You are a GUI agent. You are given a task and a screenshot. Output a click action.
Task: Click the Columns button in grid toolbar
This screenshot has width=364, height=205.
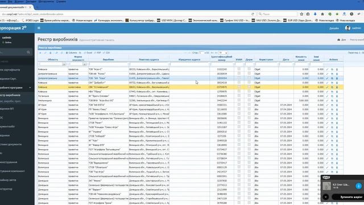[x=71, y=53]
